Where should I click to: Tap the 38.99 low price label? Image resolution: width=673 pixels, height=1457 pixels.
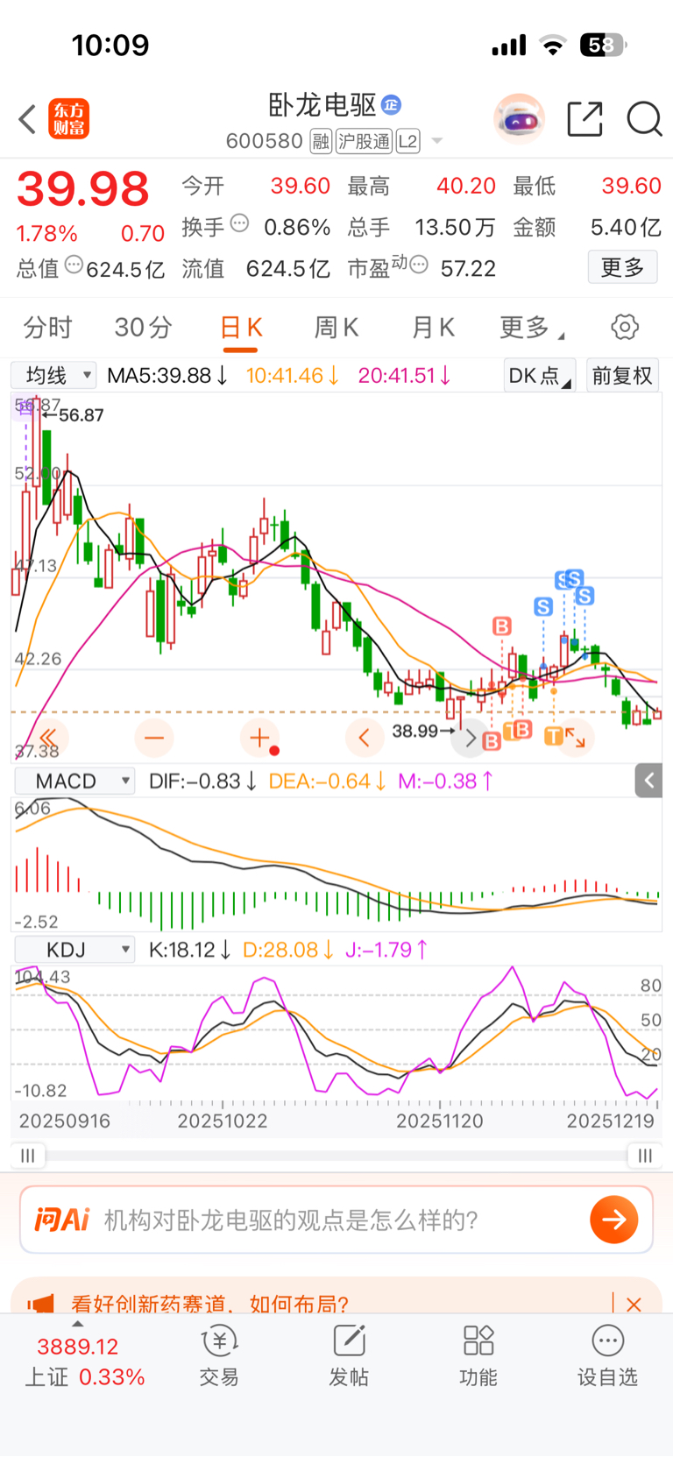click(x=415, y=731)
